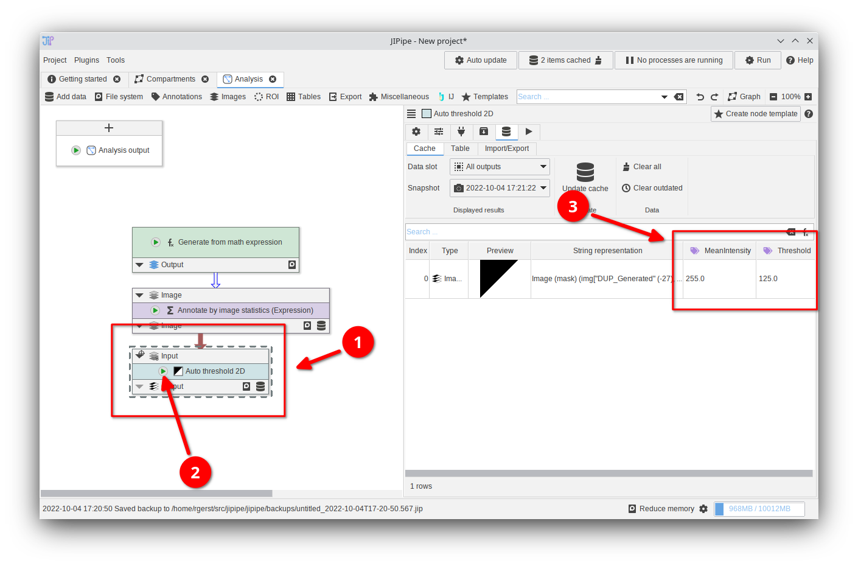Click the zoom out minus icon
This screenshot has height=566, width=858.
[773, 97]
